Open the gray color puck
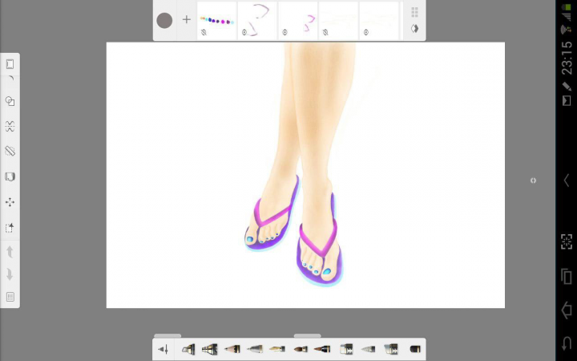 tap(164, 20)
